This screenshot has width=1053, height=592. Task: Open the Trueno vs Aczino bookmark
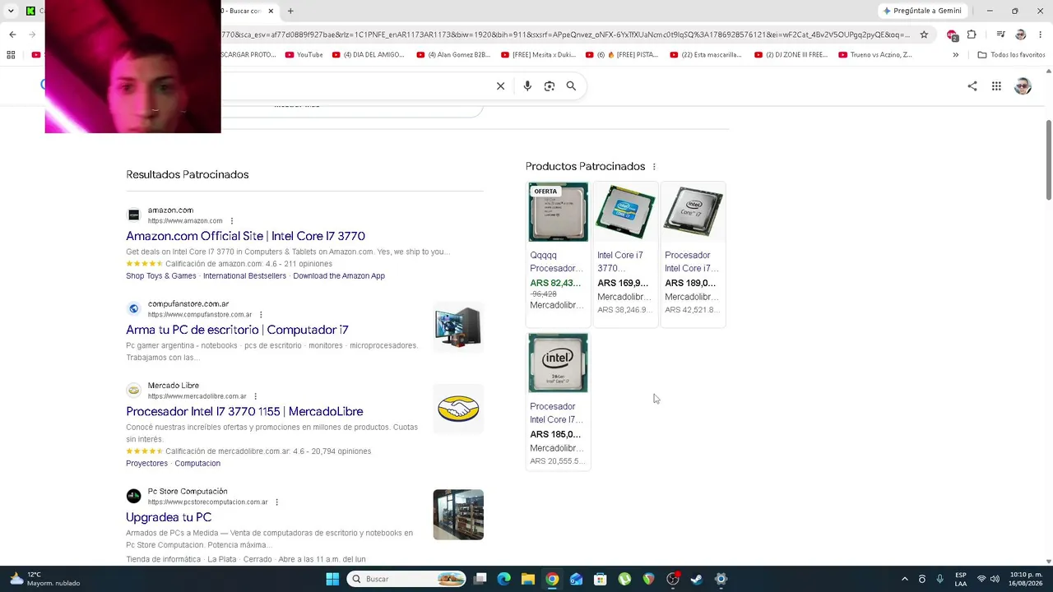(x=875, y=55)
